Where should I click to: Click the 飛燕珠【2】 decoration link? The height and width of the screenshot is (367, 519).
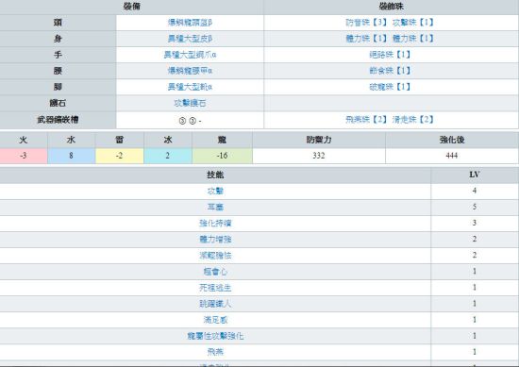coord(366,120)
